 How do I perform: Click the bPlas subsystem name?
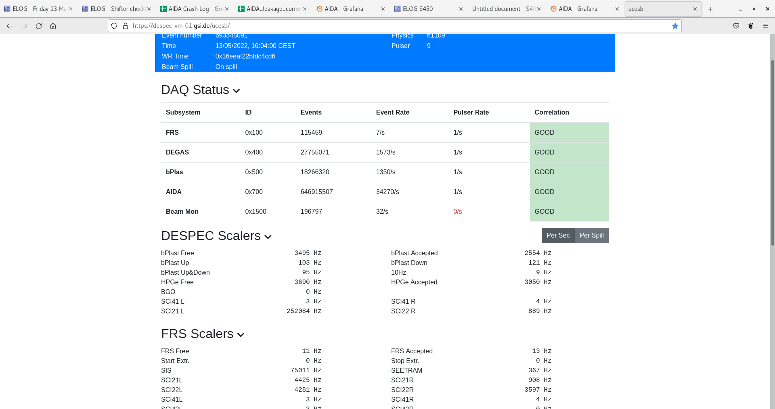(174, 172)
